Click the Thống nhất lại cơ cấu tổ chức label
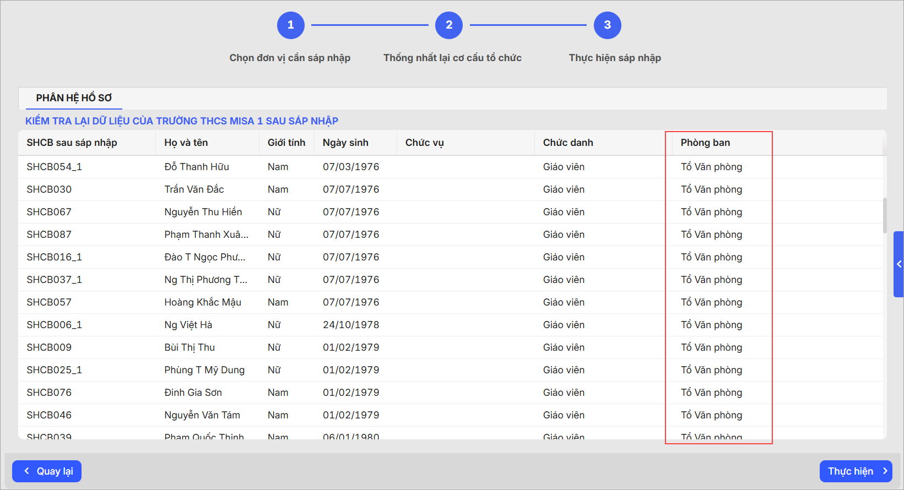The height and width of the screenshot is (490, 904). pos(452,58)
